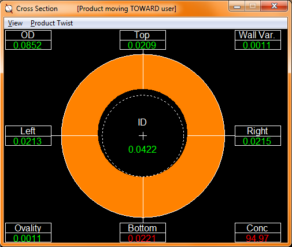Click the Ovality value box
This screenshot has width=292, height=247.
(x=28, y=238)
